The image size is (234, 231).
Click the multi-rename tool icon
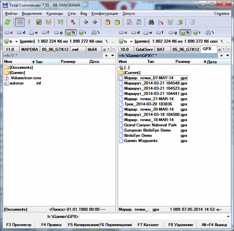pyautogui.click(x=161, y=22)
